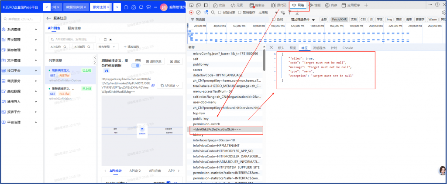Click the back arrow beside 服务注册

[x=49, y=18]
